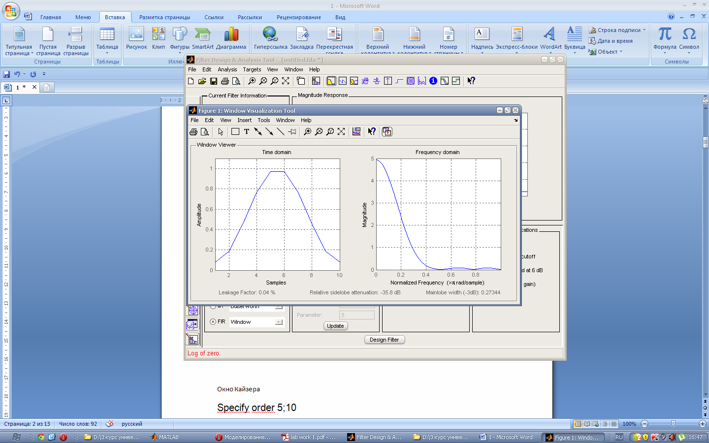
Task: Insert Hyperlink (Гиперссылка) from ribbon
Action: coord(270,38)
